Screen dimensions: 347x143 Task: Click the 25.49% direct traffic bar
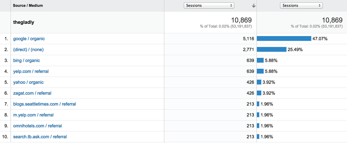coord(272,50)
